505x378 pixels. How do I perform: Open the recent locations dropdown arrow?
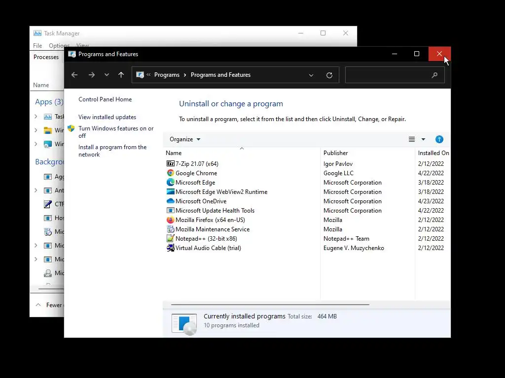tap(107, 75)
